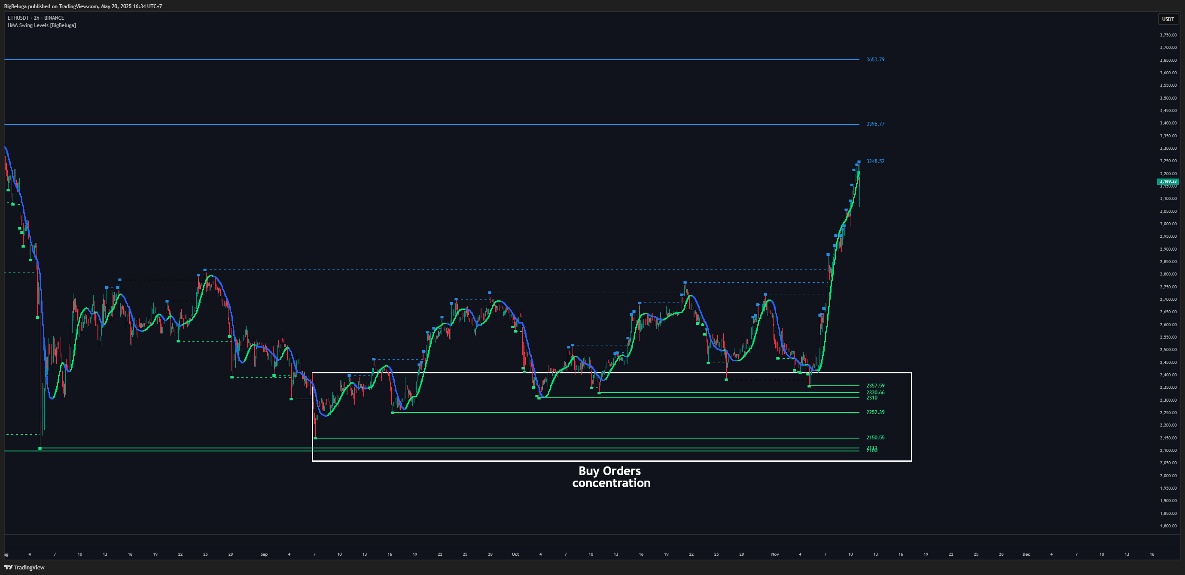This screenshot has height=575, width=1185.
Task: Click the 3,750.00 price axis tick
Action: click(1168, 35)
